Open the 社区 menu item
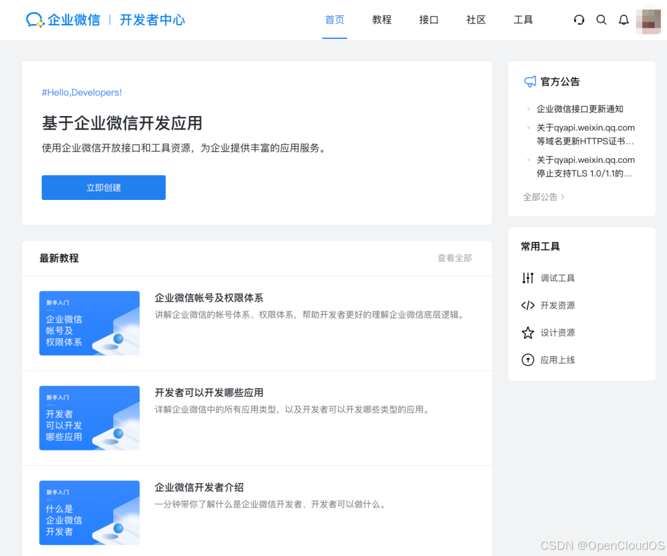This screenshot has width=667, height=556. tap(476, 20)
